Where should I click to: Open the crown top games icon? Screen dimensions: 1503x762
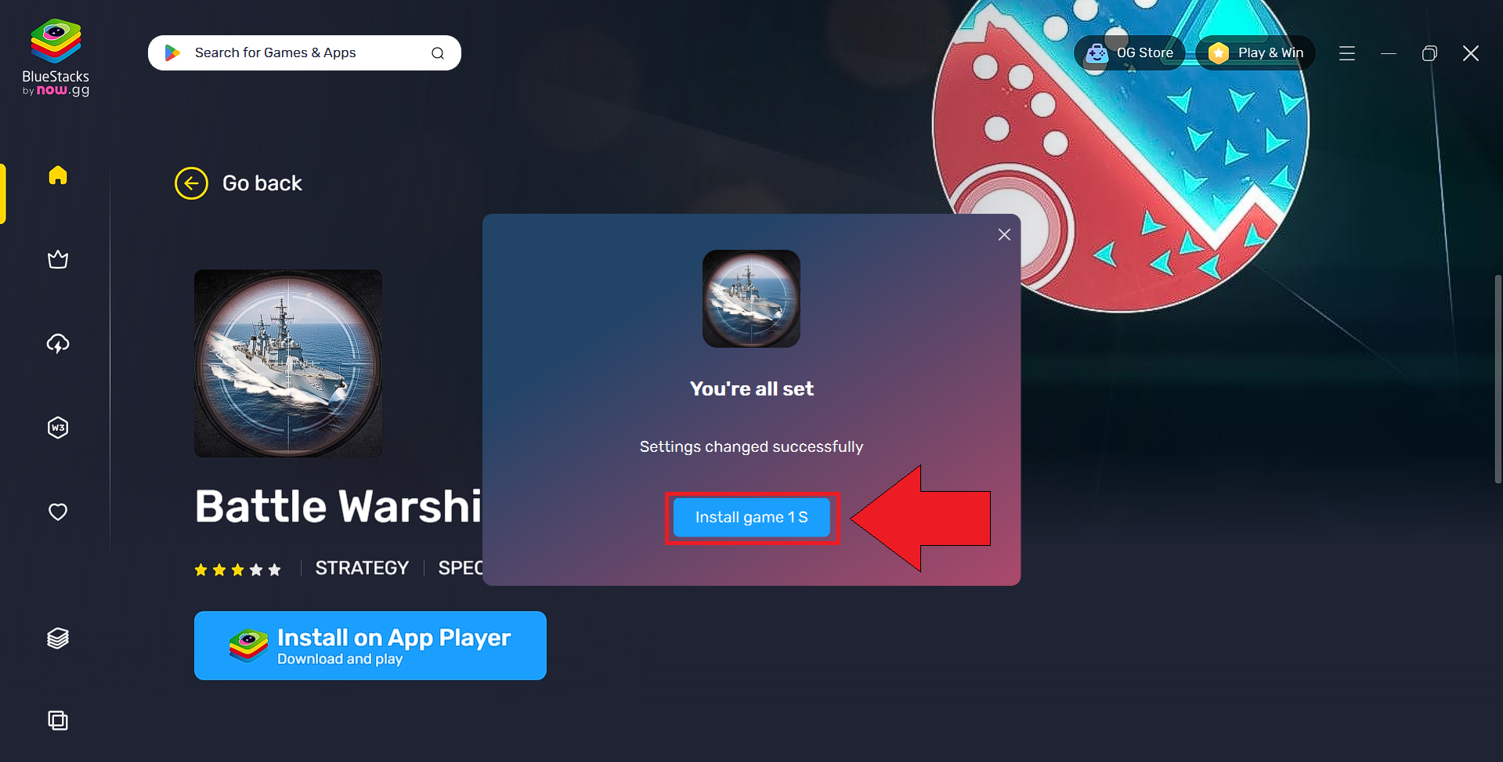coord(58,259)
